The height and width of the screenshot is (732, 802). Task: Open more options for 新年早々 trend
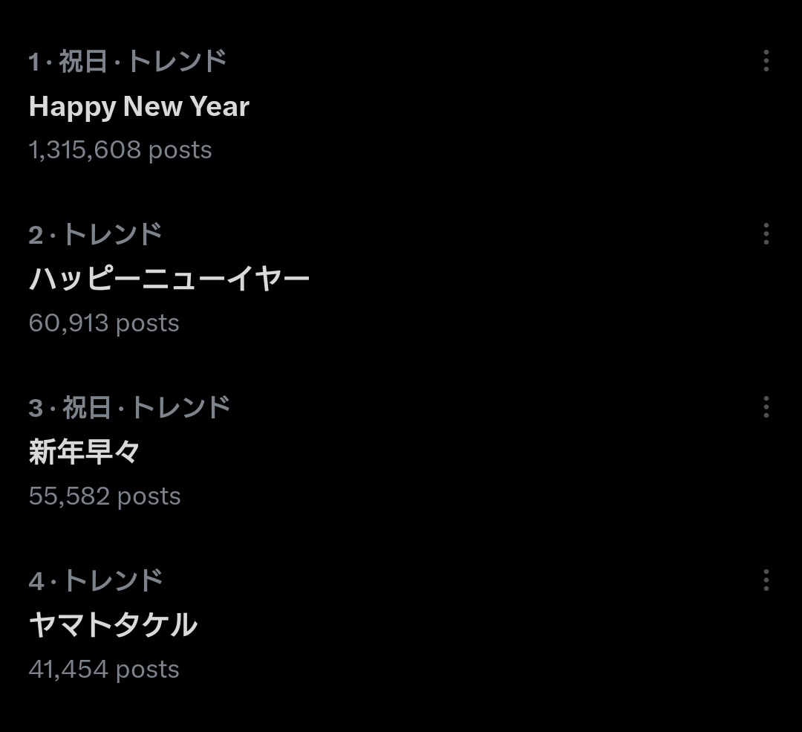[766, 407]
